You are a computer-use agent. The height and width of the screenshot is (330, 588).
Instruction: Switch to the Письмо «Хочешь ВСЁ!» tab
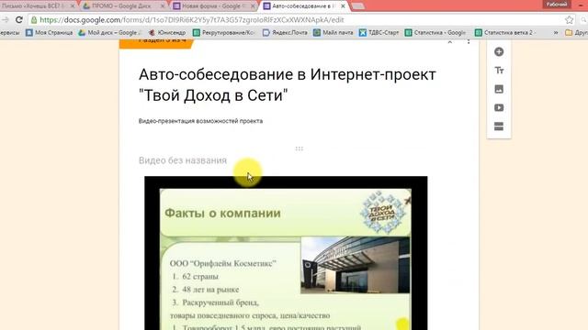tap(35, 6)
